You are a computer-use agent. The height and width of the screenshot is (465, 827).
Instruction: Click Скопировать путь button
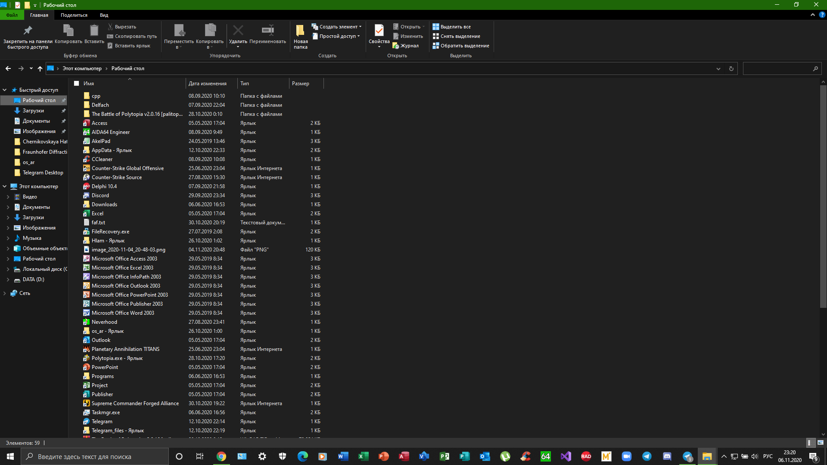click(x=132, y=36)
